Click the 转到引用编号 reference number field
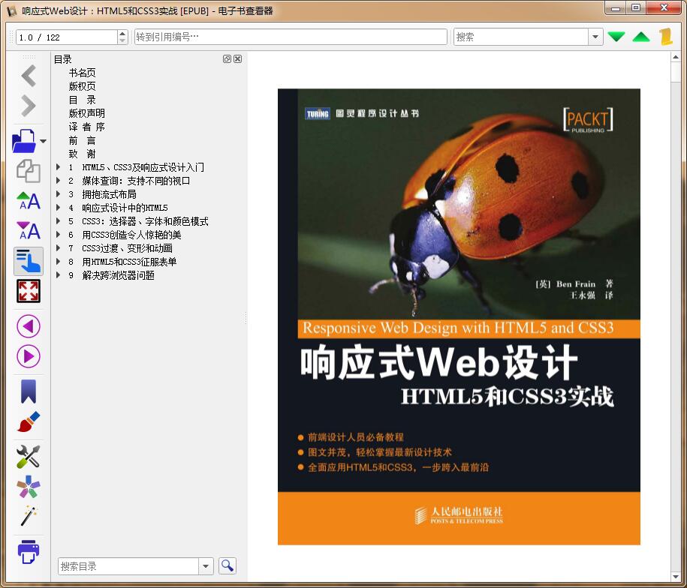This screenshot has width=687, height=588. click(291, 37)
